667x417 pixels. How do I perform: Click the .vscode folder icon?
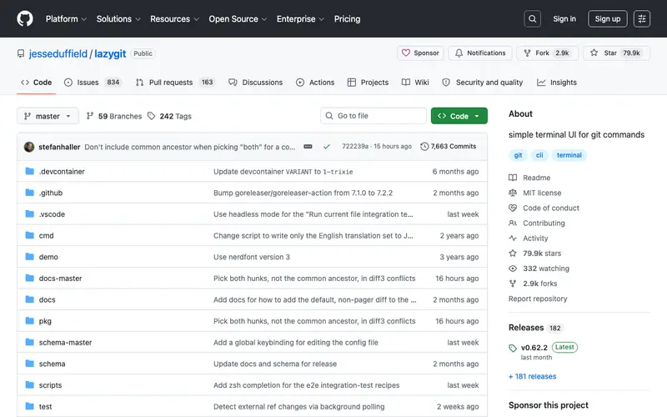30,214
